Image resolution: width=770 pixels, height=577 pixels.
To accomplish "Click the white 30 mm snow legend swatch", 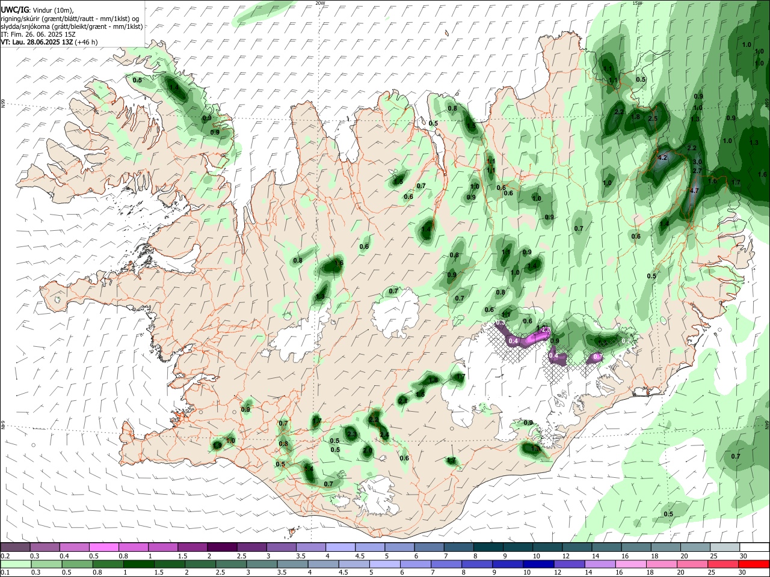I will [754, 547].
